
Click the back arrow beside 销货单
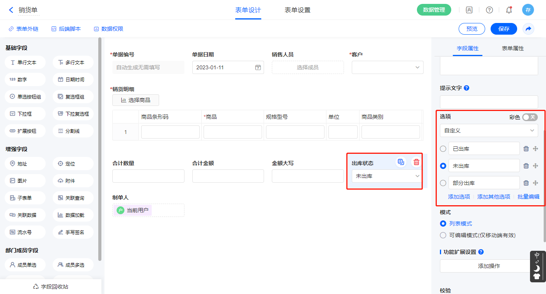click(11, 10)
